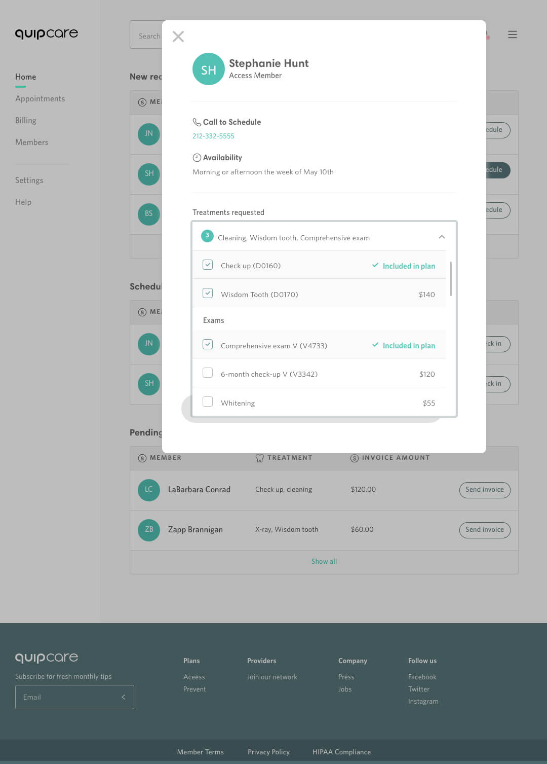Screen dimensions: 547x764
Task: Open Settings in sidebar
Action: (x=29, y=180)
